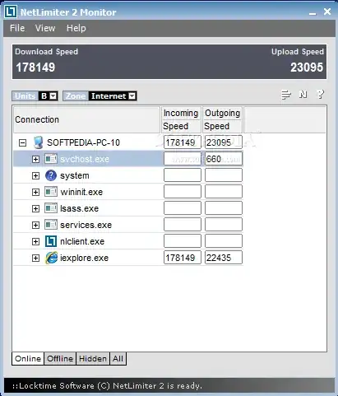Open the Help menu
This screenshot has width=338, height=396.
pyautogui.click(x=76, y=28)
